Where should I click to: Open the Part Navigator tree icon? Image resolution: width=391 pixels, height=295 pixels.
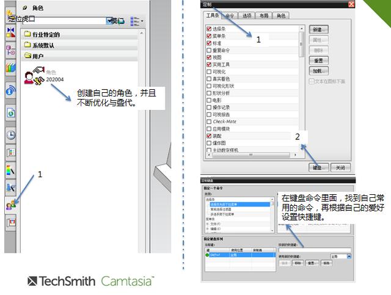coord(11,50)
